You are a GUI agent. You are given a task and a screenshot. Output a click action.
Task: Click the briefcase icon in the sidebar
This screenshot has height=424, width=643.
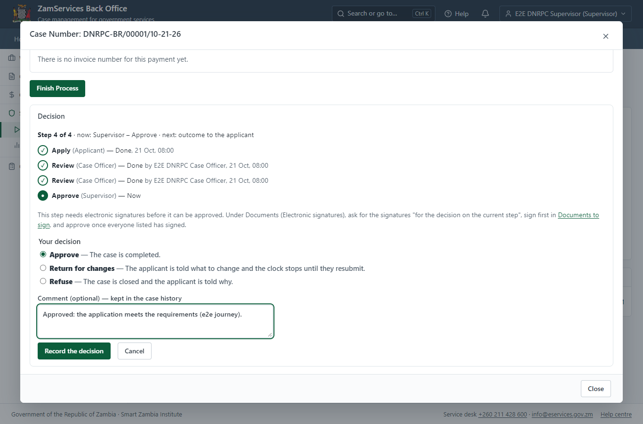coord(12,58)
